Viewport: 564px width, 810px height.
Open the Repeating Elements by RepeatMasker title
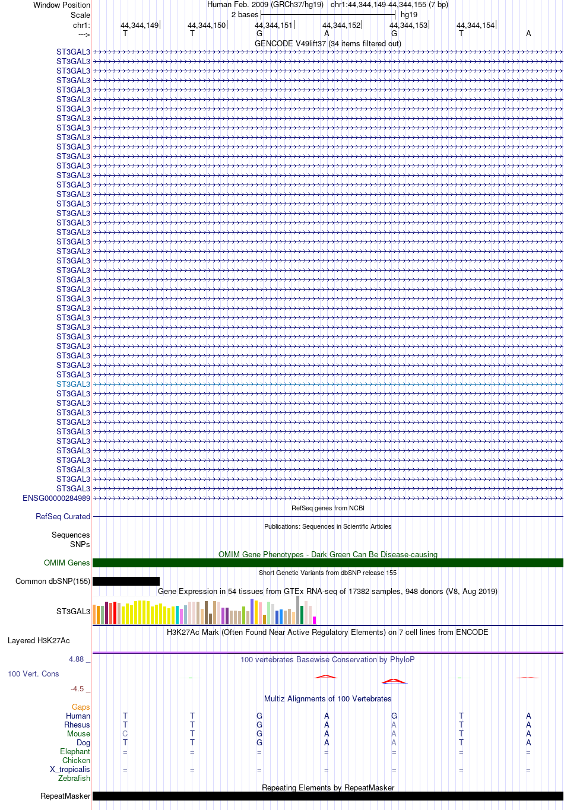[328, 787]
